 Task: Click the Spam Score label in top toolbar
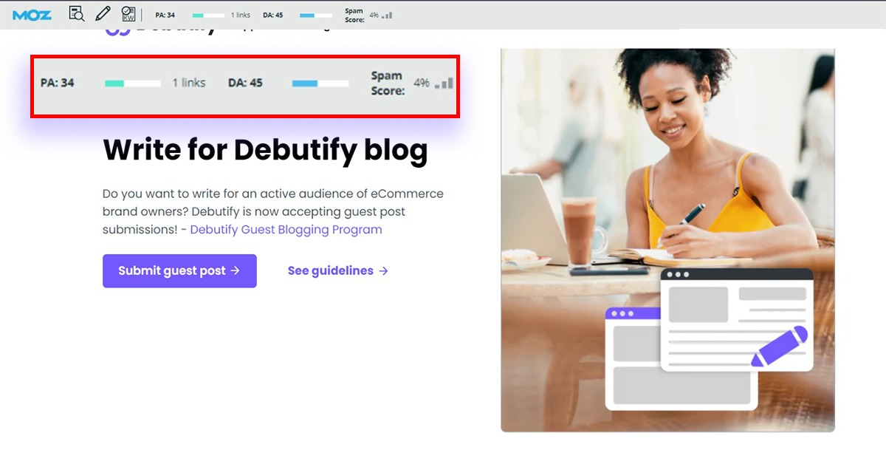354,16
